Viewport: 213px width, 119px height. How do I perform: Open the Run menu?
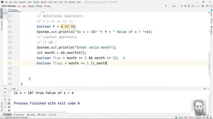point(56,2)
